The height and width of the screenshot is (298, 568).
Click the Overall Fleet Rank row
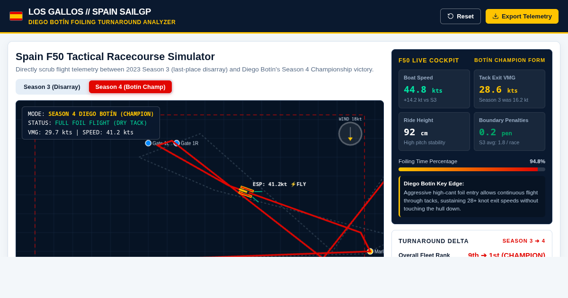tap(472, 255)
